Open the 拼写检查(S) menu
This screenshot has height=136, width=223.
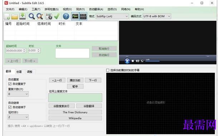tap(52, 9)
